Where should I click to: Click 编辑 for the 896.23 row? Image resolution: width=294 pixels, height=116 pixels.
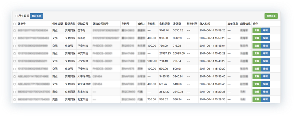[265, 38]
